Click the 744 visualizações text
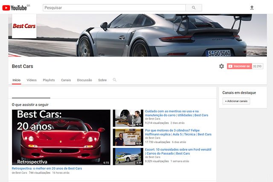This screenshot has width=273, height=182. tap(40, 173)
